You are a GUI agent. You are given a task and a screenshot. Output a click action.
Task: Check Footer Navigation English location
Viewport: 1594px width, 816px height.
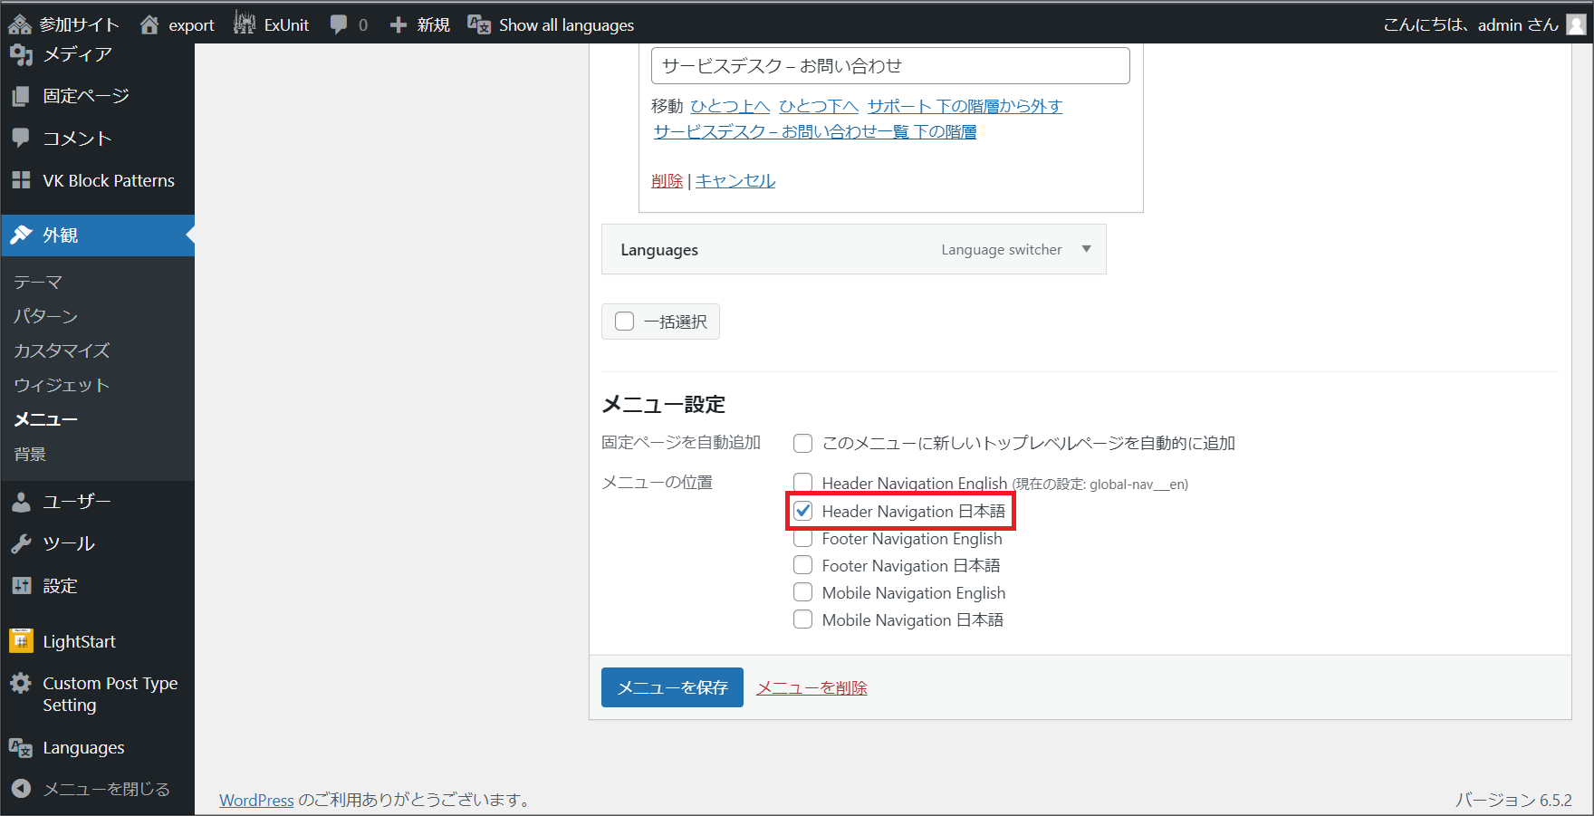pos(802,539)
